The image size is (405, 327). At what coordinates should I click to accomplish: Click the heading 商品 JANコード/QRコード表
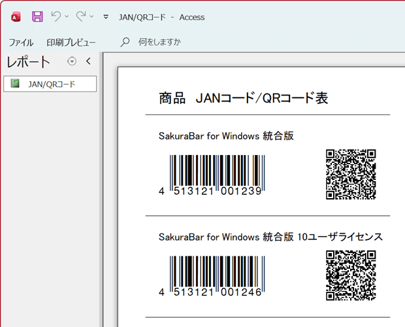244,98
